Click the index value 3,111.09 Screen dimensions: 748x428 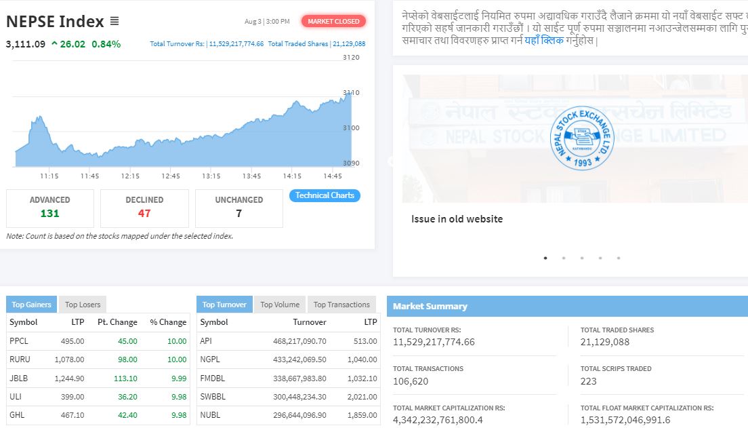tap(26, 44)
